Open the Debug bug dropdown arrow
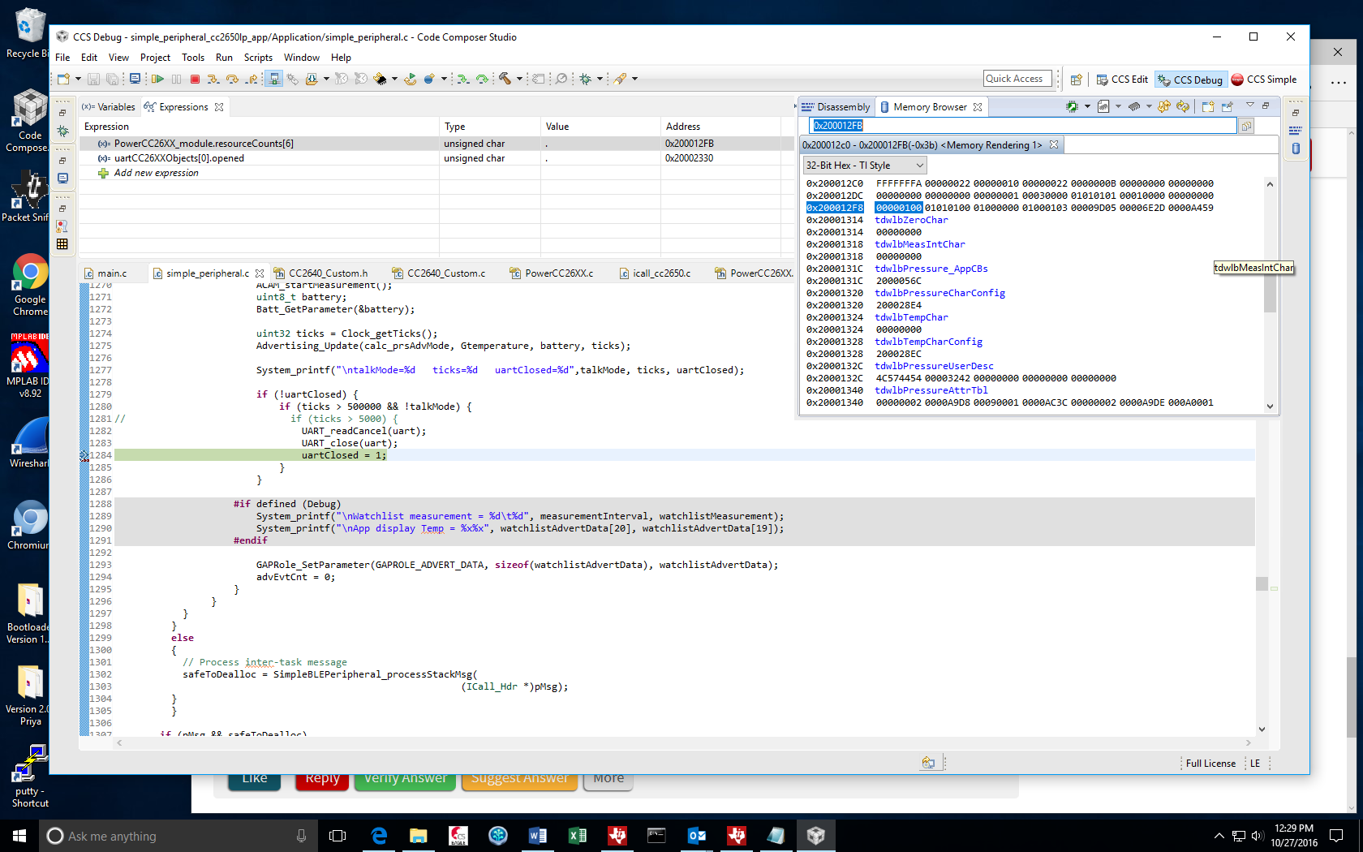 coord(600,79)
